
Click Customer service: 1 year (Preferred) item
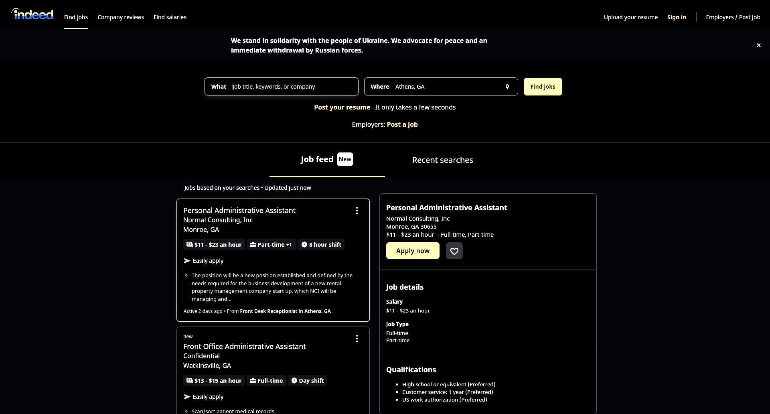tap(448, 392)
